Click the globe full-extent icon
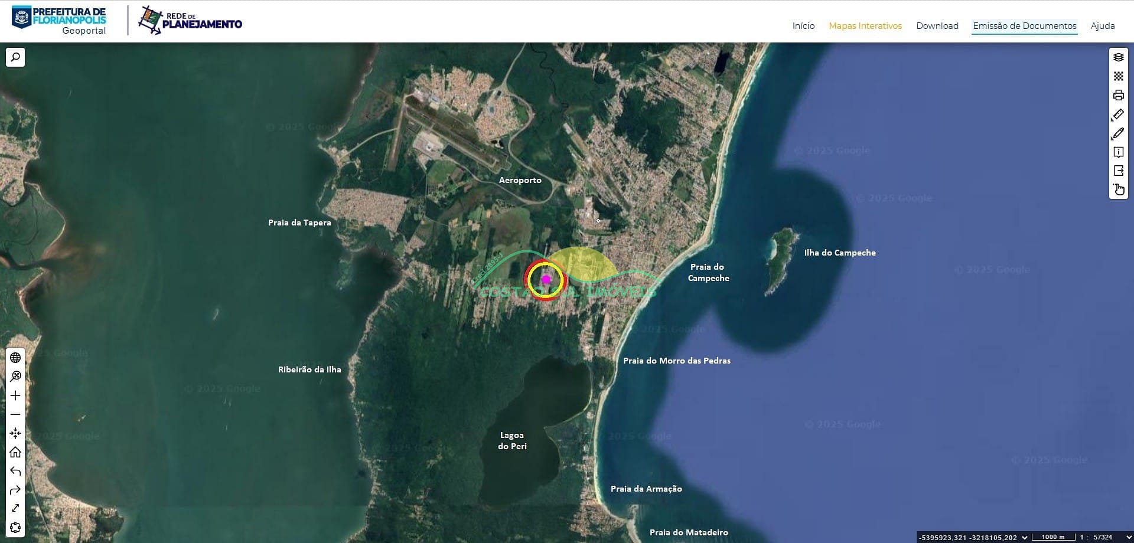Viewport: 1134px width, 543px height. 15,358
